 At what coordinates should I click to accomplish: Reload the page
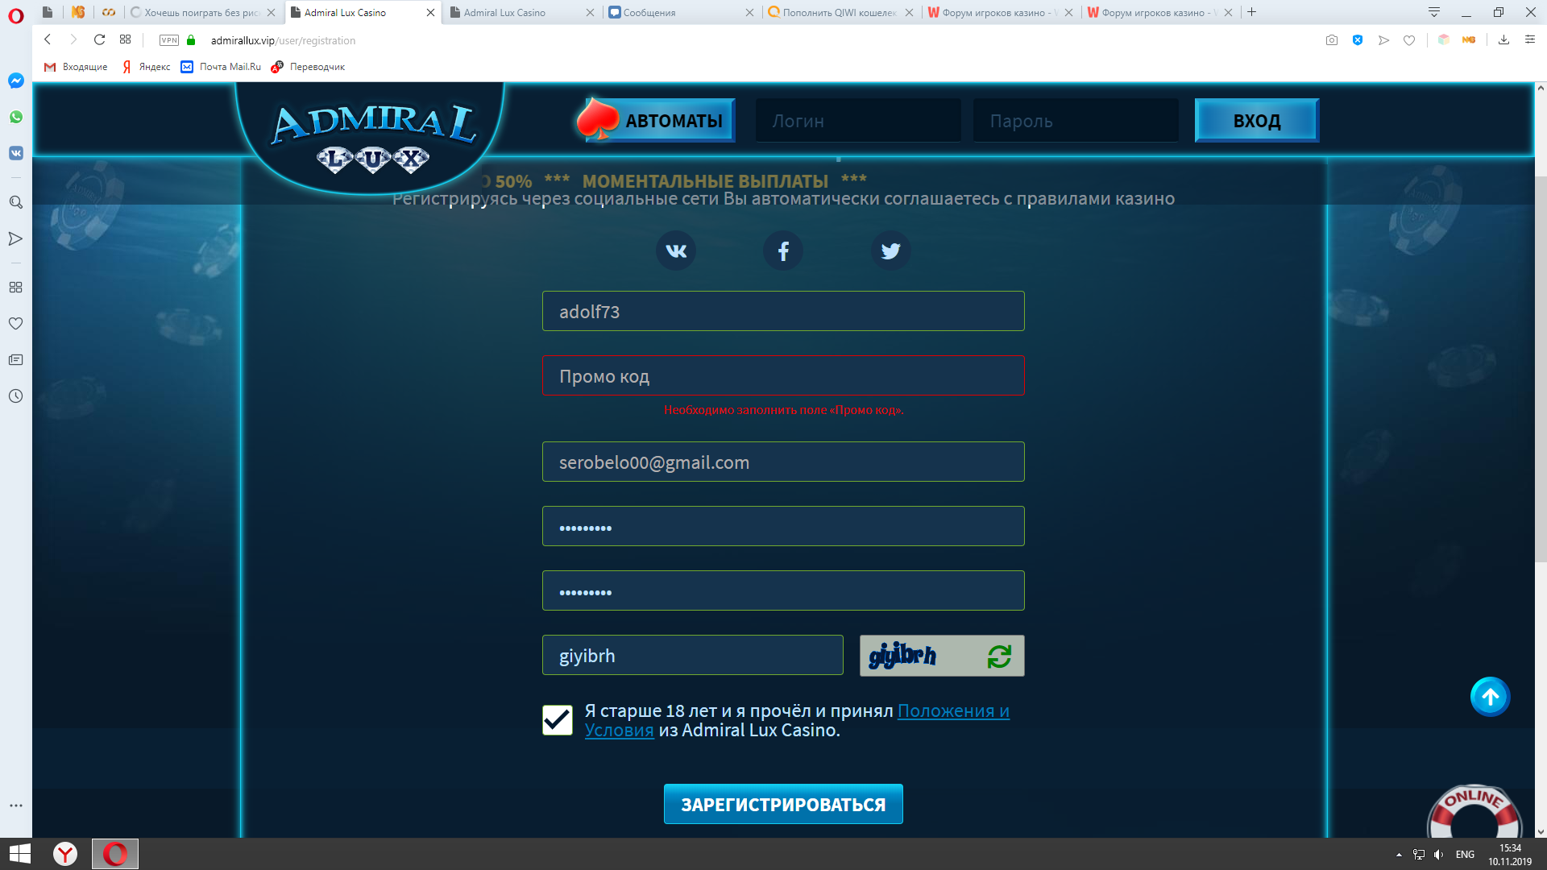tap(99, 39)
